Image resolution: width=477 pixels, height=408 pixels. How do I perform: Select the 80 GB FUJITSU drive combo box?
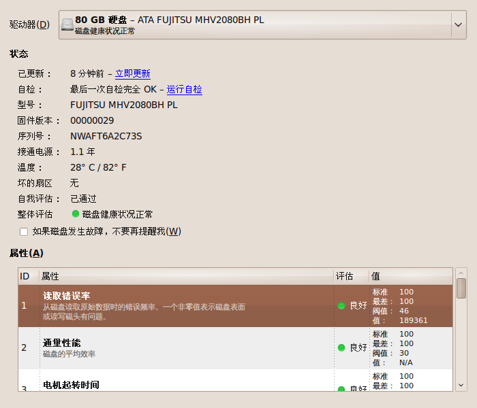[x=262, y=25]
